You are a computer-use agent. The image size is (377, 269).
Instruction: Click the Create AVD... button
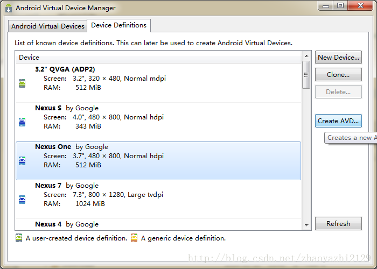(338, 121)
